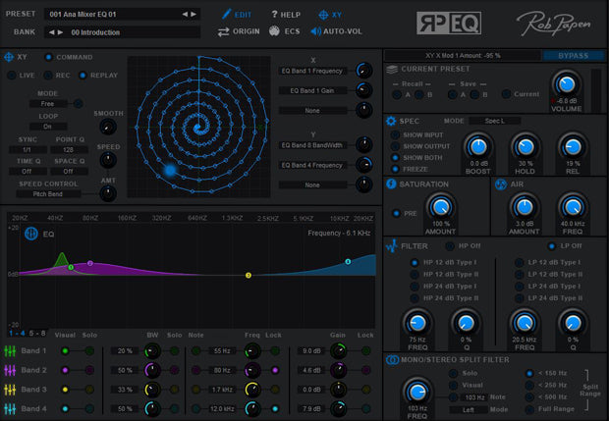Screen dimensions: 609x421
Task: Click the Band 3 yellow sliders icon
Action: coord(10,390)
